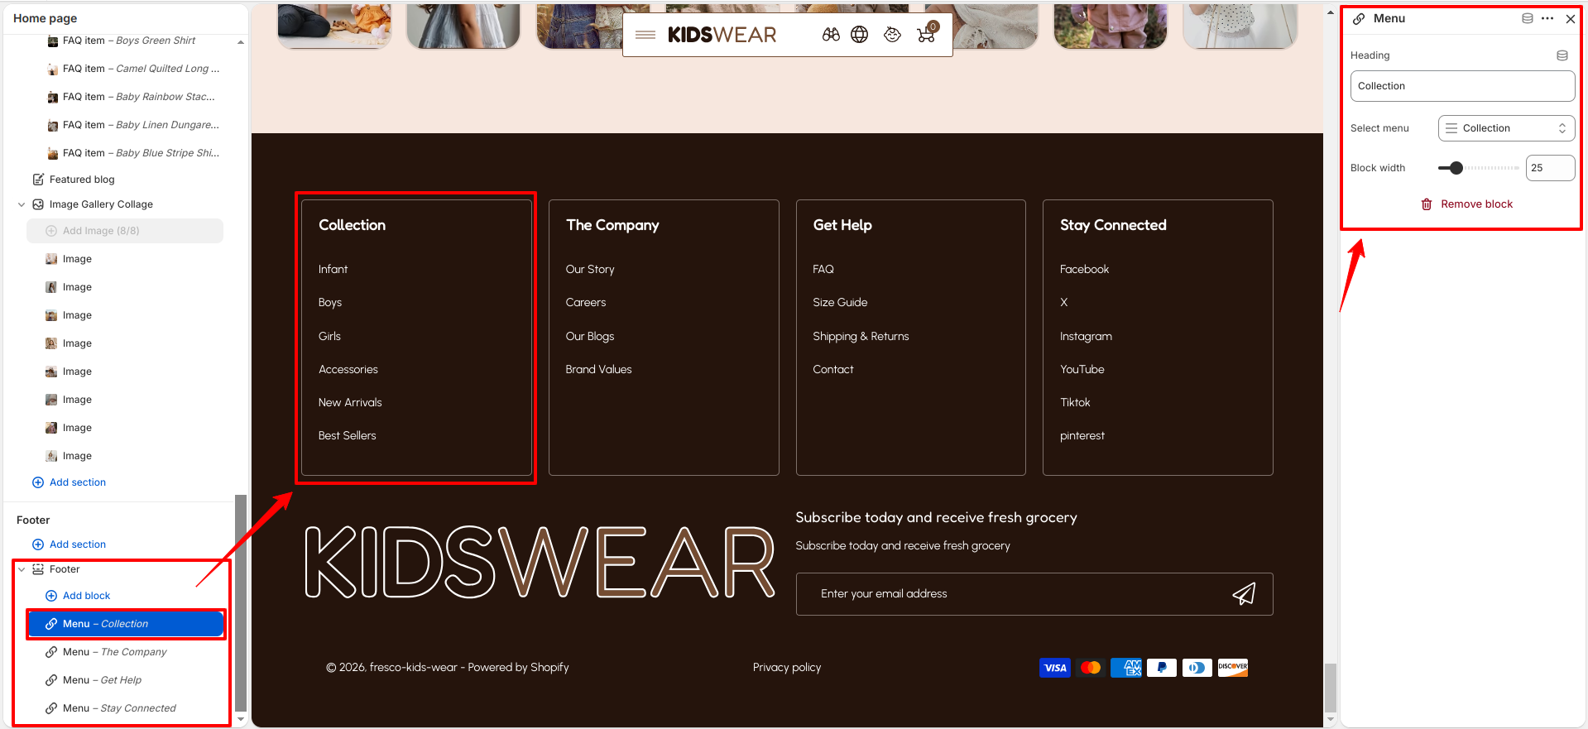Viewport: 1588px width, 729px height.
Task: Open the New Arrivals footer link
Action: click(350, 402)
